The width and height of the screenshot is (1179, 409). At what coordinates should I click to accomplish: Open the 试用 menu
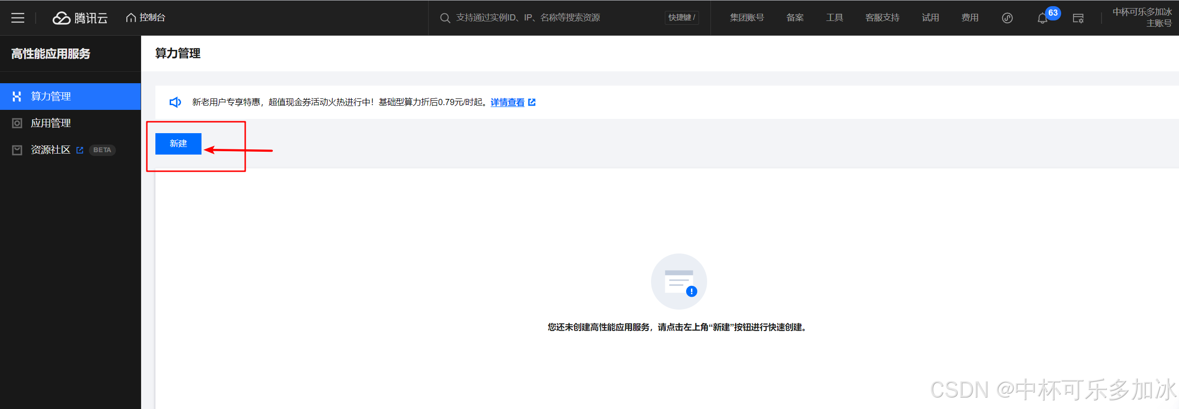pyautogui.click(x=930, y=18)
